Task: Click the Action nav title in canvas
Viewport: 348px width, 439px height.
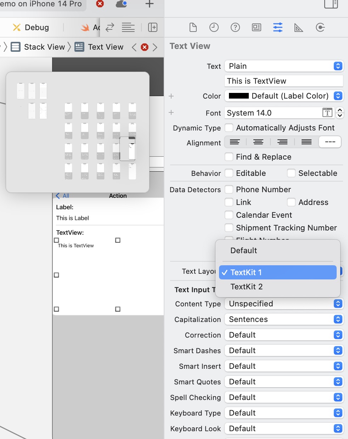Action: coord(118,196)
